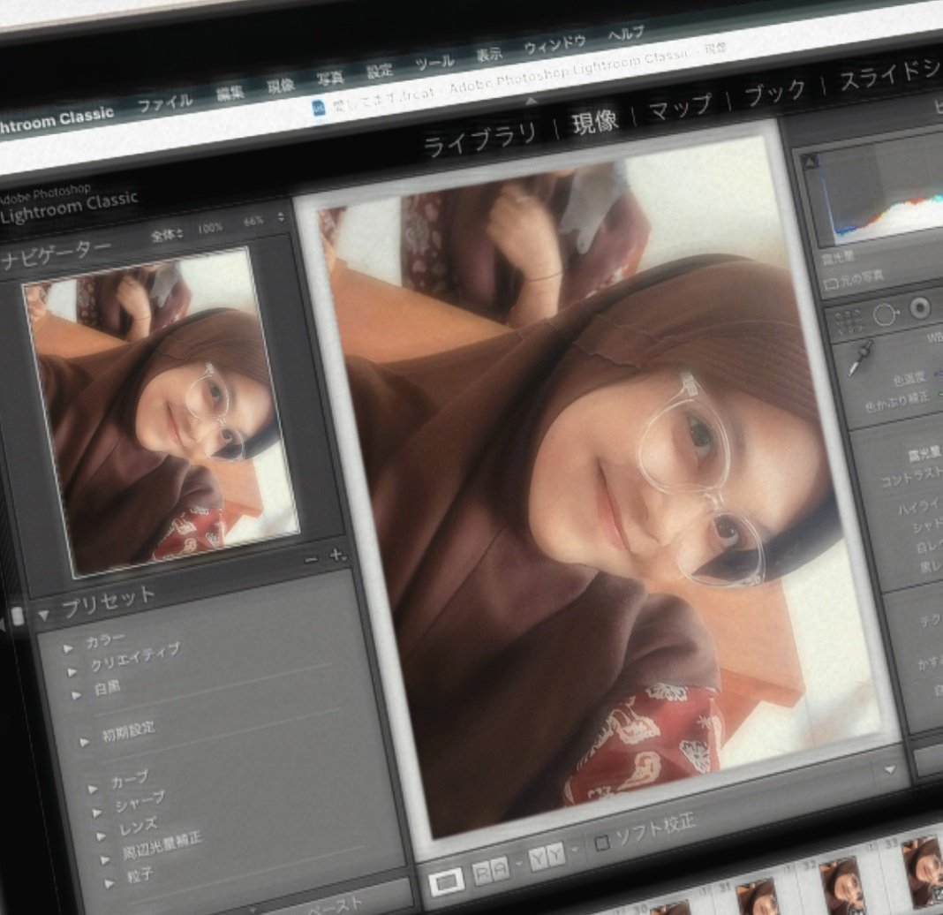Image resolution: width=943 pixels, height=915 pixels.
Task: Pick the white balance eyedropper tool
Action: point(860,358)
